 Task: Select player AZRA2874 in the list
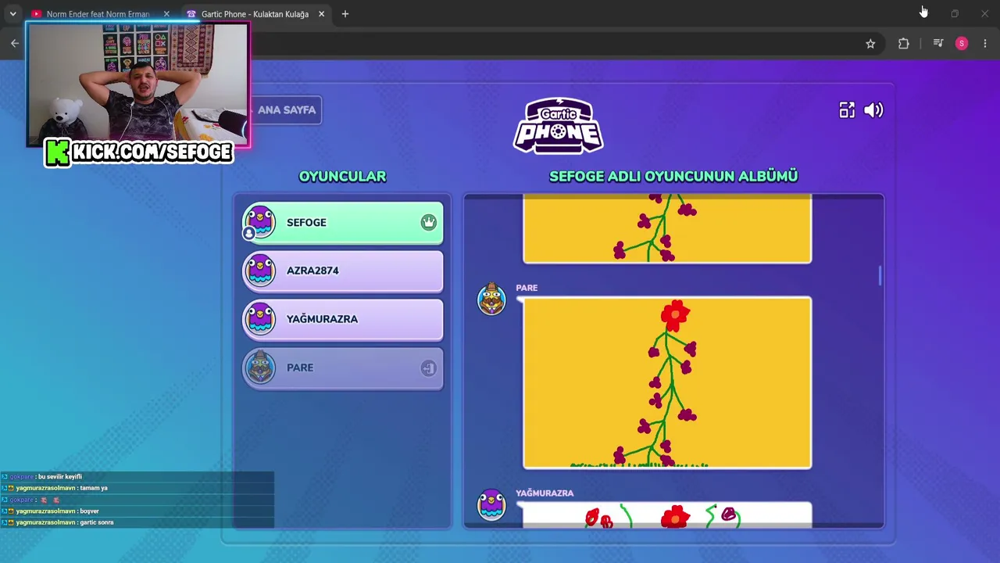(343, 271)
